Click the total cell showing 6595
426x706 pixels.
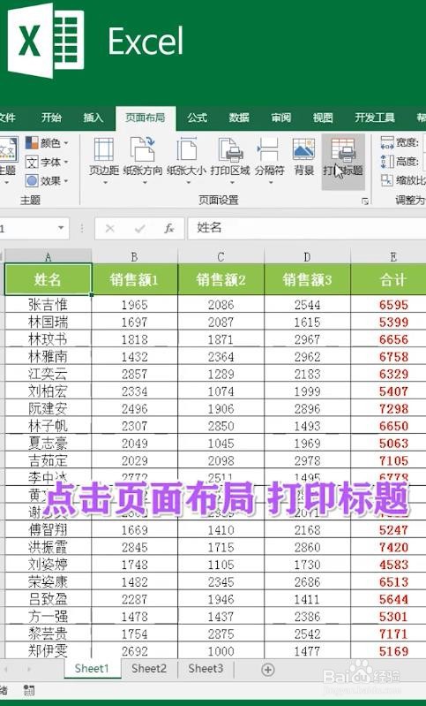(x=389, y=304)
